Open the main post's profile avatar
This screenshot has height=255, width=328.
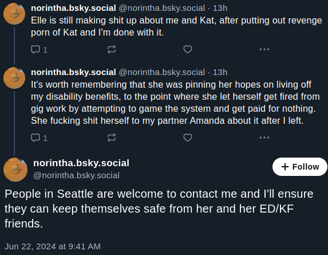[x=15, y=170]
